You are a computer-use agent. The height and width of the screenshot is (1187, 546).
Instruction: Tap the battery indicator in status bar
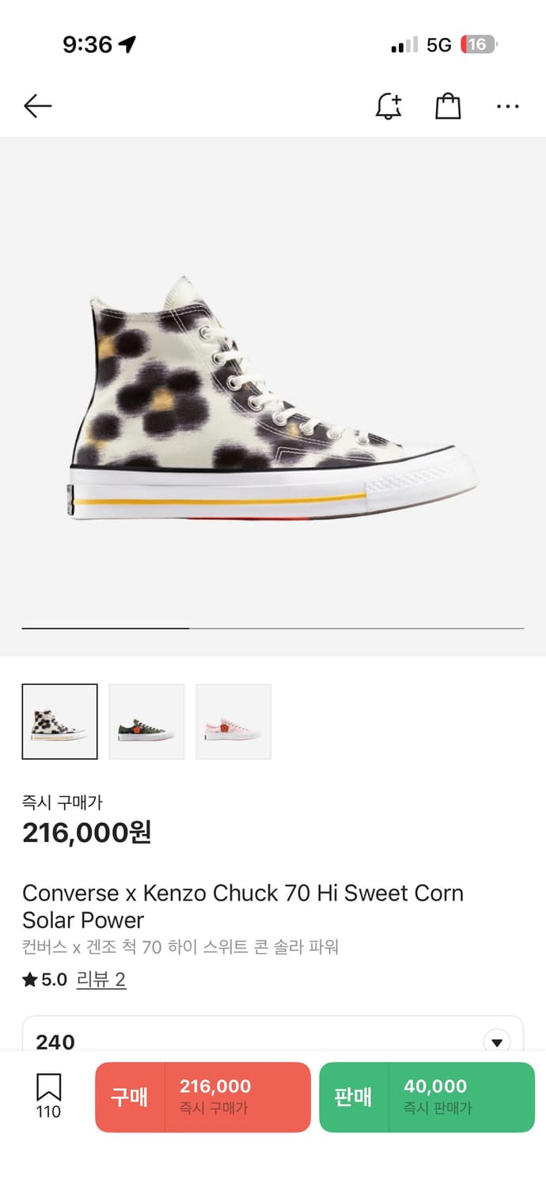tap(479, 45)
